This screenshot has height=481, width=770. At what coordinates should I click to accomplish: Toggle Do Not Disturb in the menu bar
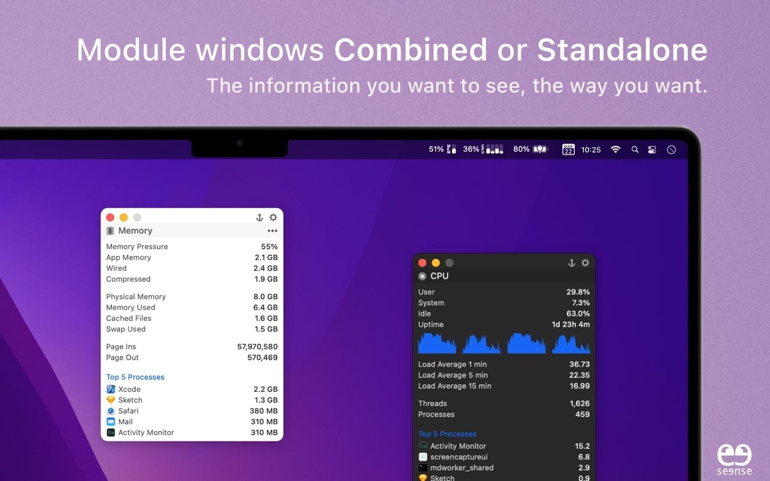click(671, 149)
